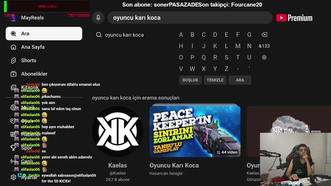Click the globe language key
Screen dimensions: 331x186
[264, 57]
